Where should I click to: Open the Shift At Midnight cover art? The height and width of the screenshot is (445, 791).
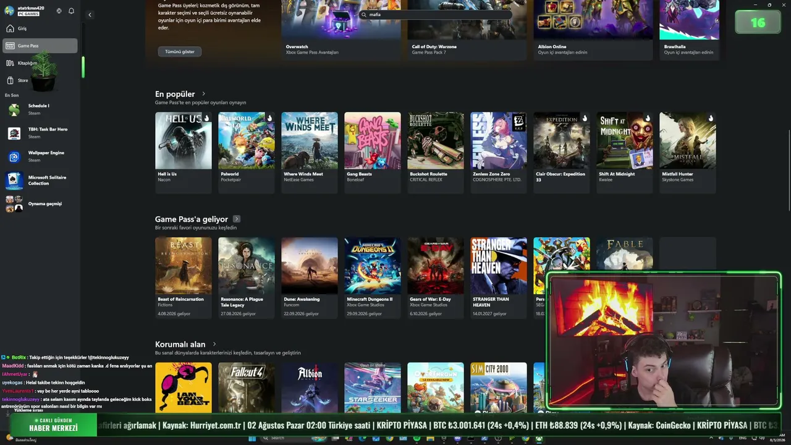[x=625, y=140]
